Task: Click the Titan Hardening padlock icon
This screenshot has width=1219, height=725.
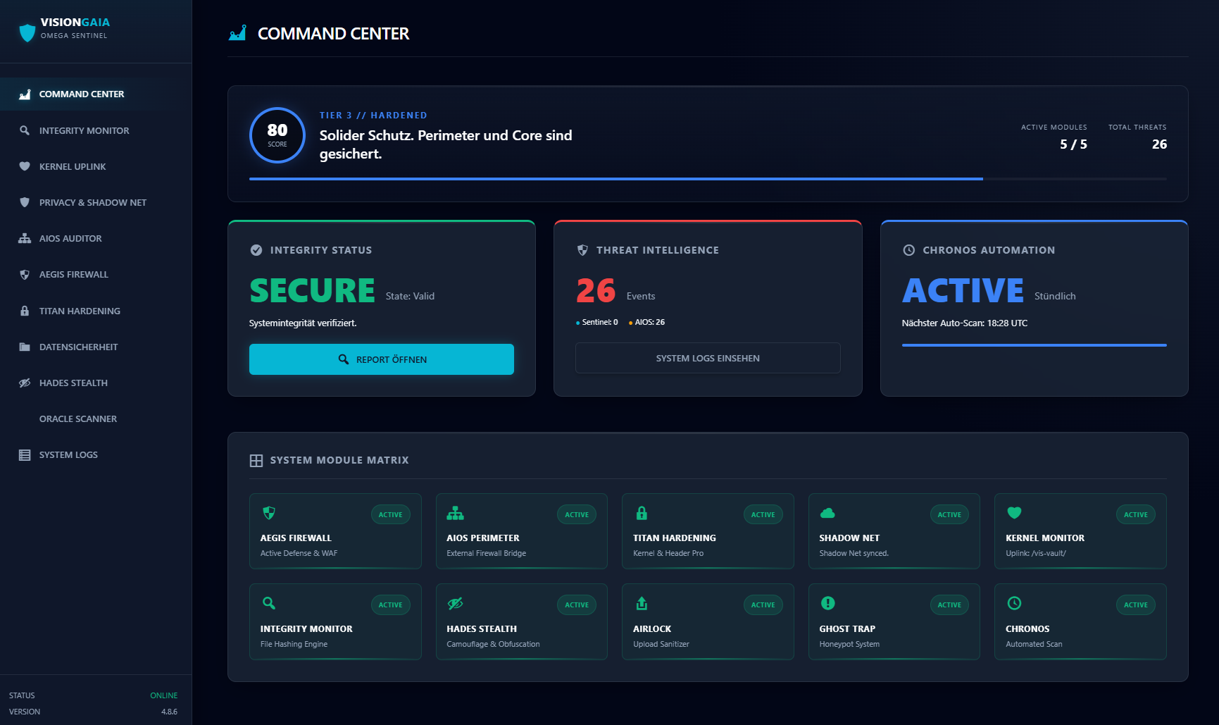Action: pos(23,311)
